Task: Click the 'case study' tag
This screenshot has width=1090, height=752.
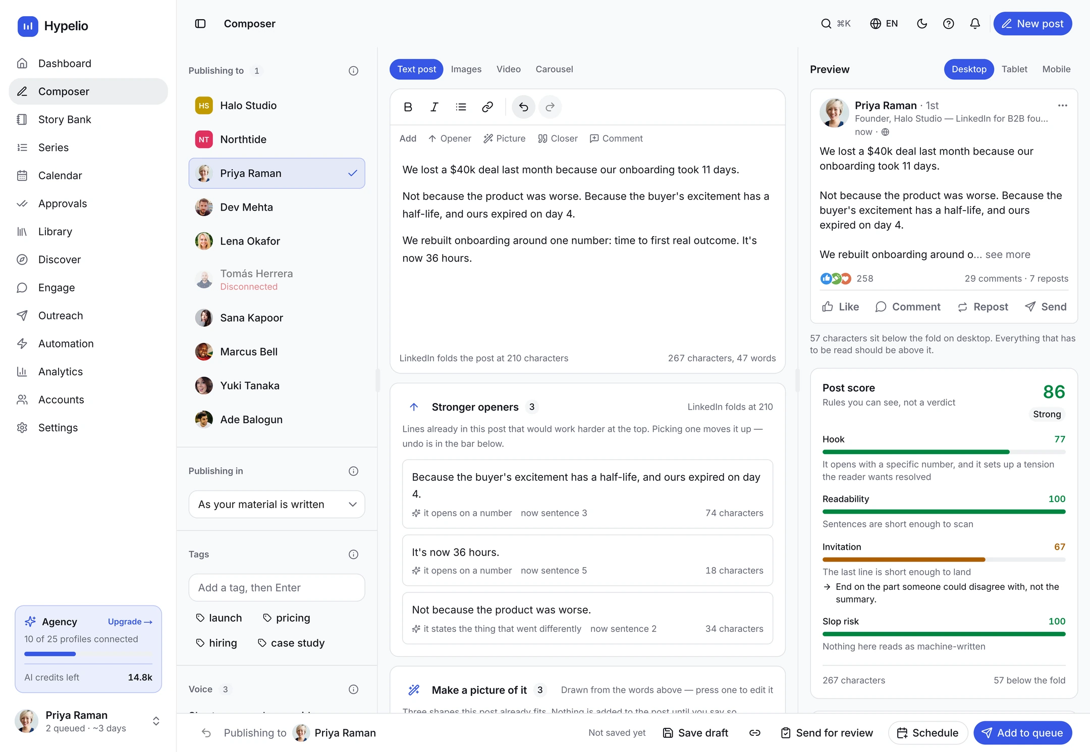Action: pos(291,643)
